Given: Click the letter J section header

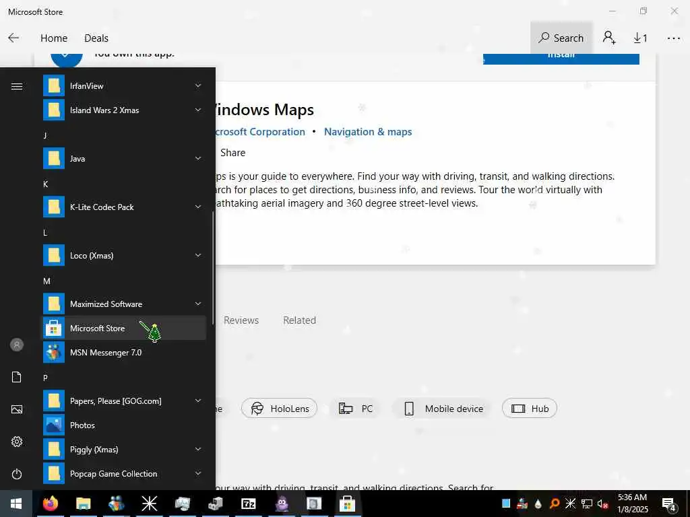Looking at the screenshot, I should coord(45,135).
